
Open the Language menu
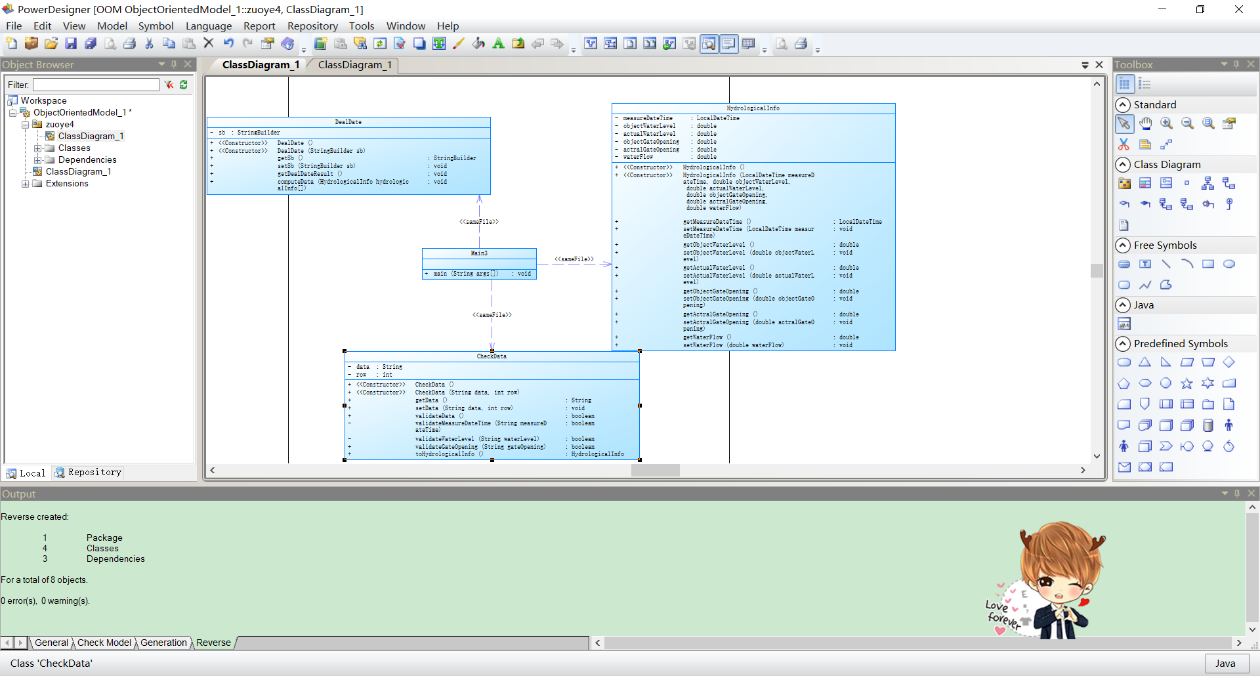pyautogui.click(x=209, y=26)
